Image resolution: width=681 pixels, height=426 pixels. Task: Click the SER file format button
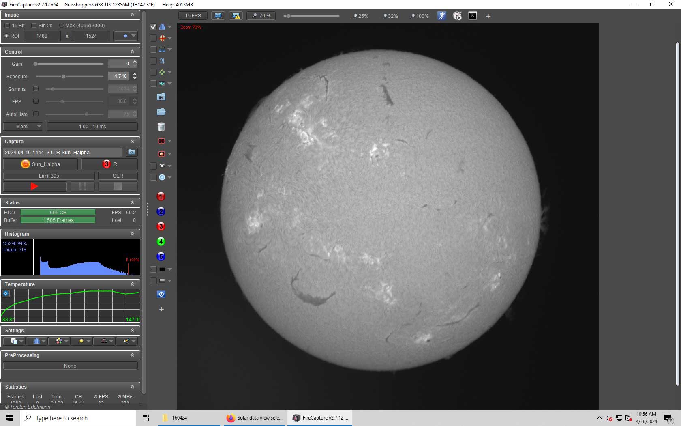click(x=118, y=176)
